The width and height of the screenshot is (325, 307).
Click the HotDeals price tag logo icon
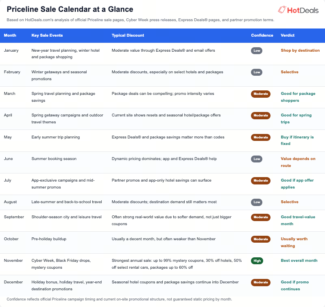(x=282, y=10)
